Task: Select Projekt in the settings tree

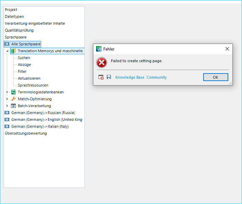Action: pos(11,10)
